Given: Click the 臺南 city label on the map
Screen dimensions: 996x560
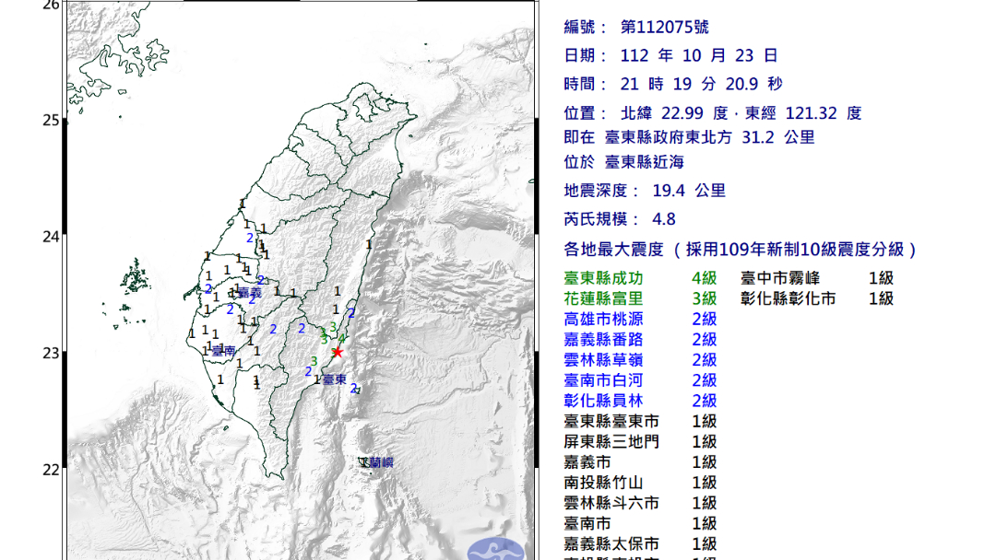Looking at the screenshot, I should point(223,351).
